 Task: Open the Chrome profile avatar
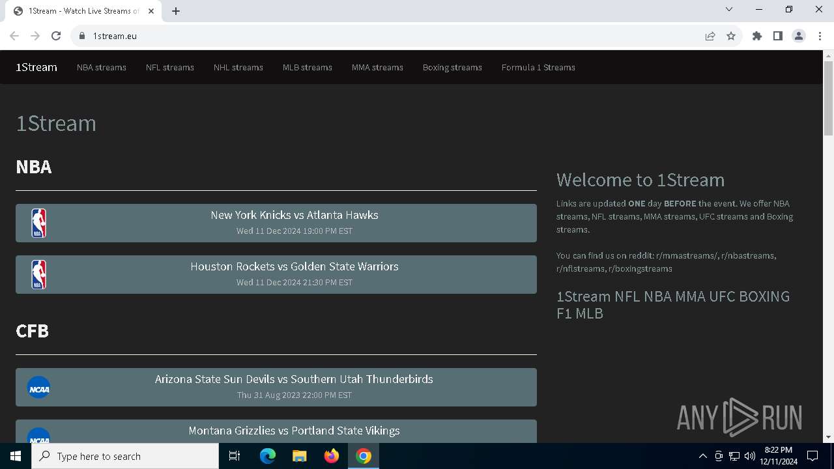[x=799, y=36]
